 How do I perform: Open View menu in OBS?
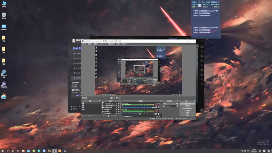click(x=96, y=44)
